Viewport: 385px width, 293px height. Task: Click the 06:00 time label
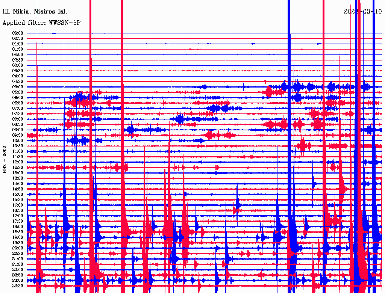pyautogui.click(x=17, y=97)
